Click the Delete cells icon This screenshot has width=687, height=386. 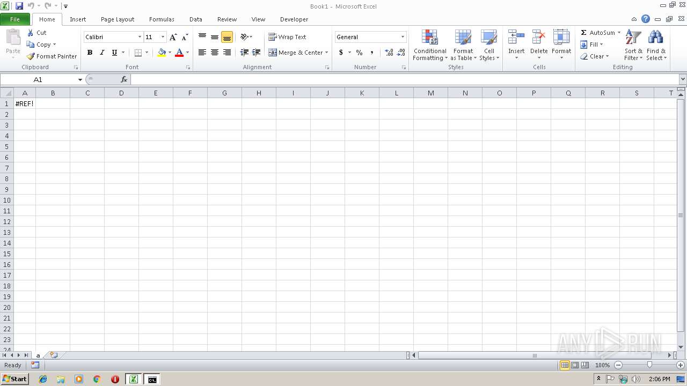pos(539,38)
